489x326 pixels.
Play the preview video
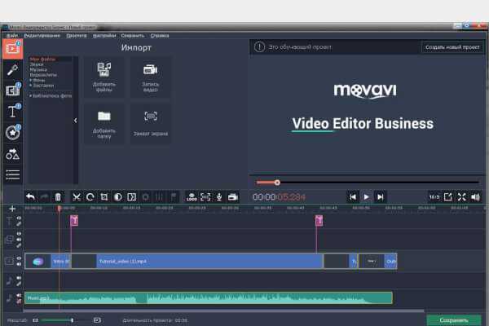click(367, 197)
